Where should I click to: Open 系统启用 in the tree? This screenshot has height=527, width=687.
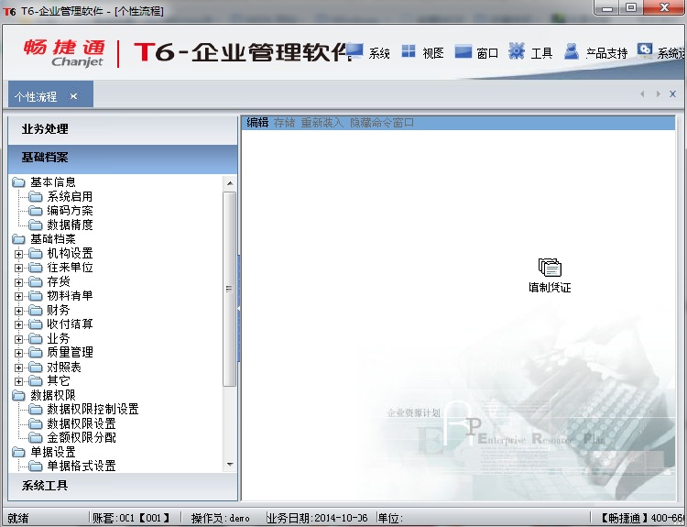70,196
